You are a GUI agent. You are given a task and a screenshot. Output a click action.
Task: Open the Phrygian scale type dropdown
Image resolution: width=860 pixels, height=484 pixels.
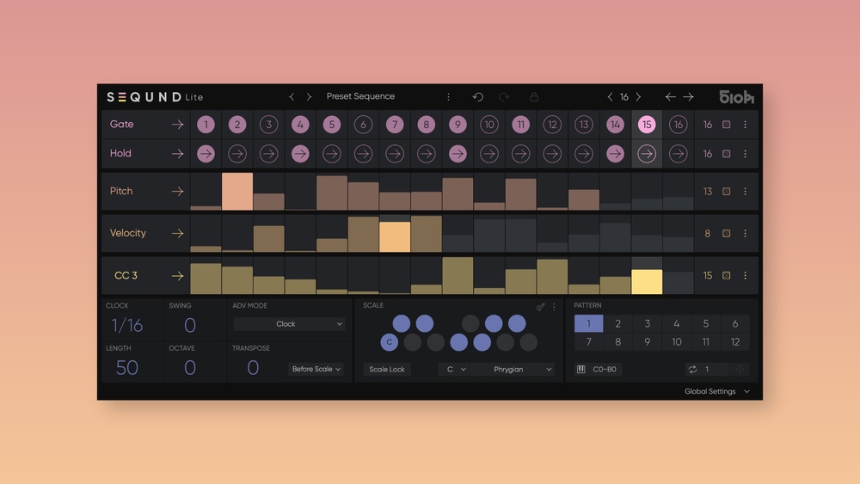coord(513,370)
